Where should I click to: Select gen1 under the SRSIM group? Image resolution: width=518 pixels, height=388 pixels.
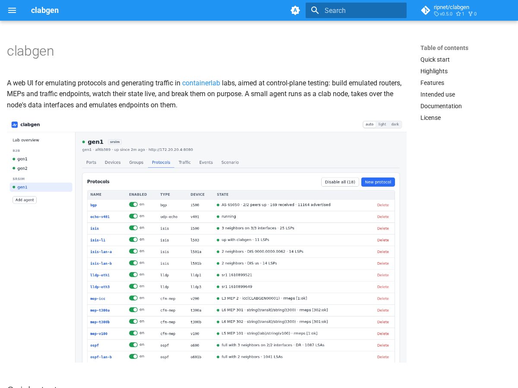41,187
